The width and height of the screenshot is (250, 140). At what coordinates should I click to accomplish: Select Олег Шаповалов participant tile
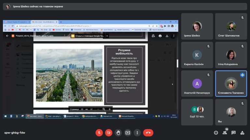[x=231, y=26]
